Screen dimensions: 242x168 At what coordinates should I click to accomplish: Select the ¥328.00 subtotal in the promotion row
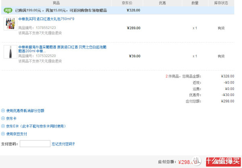tap(134, 10)
